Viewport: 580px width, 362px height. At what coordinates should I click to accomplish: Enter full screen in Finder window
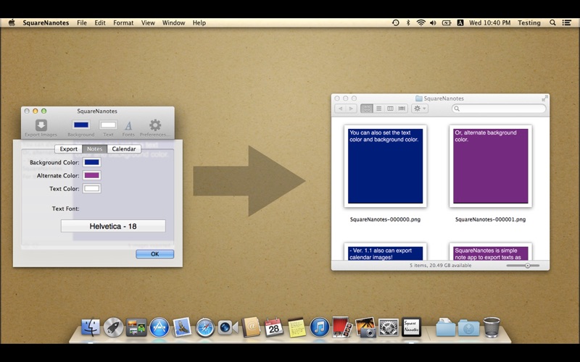click(x=544, y=98)
